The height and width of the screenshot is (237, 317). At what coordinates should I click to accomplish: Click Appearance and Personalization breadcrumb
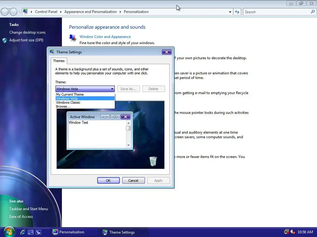(x=90, y=12)
